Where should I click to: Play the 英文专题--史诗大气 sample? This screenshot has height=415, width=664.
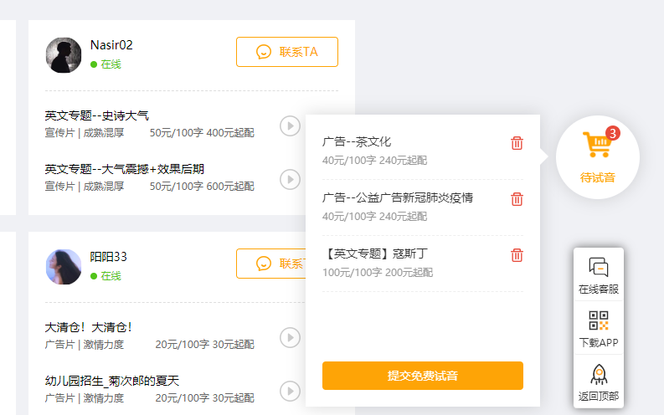[x=290, y=126]
